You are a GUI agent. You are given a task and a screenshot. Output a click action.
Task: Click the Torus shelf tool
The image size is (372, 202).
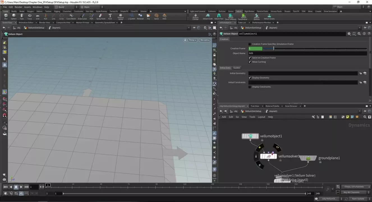[x=29, y=17]
